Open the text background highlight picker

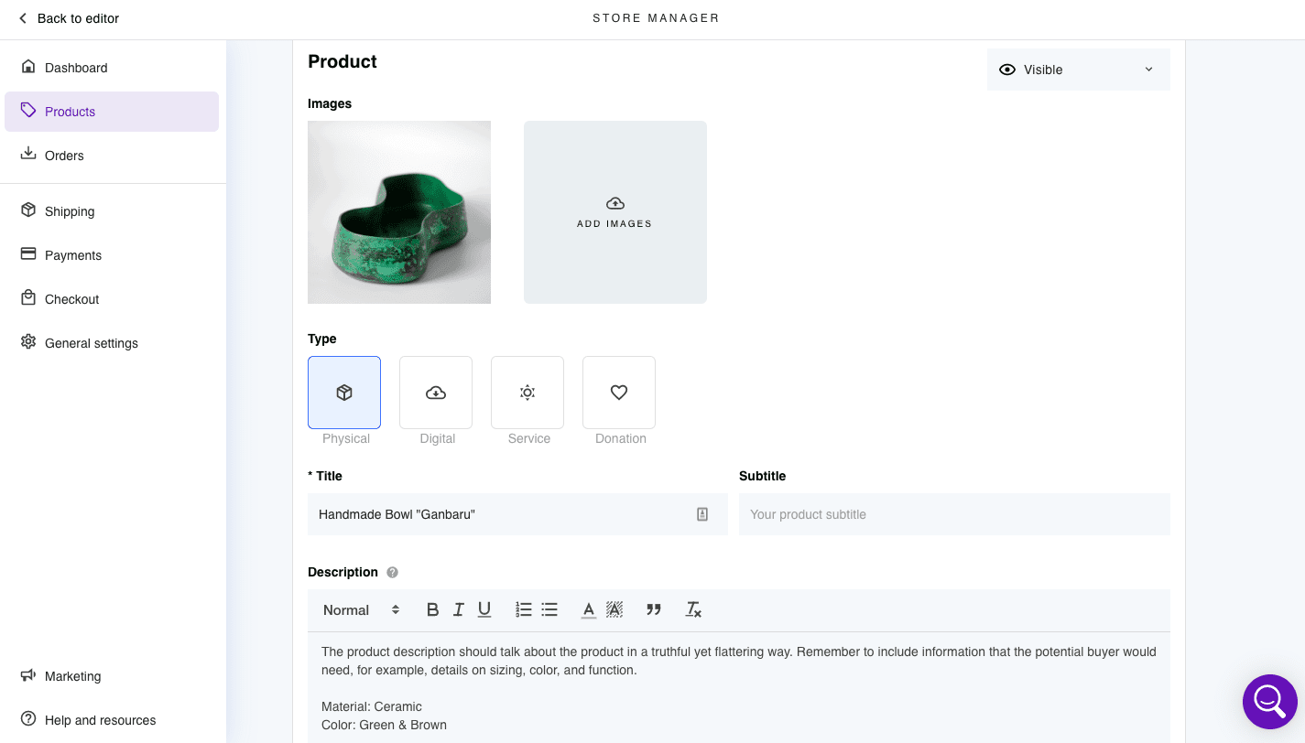point(614,610)
